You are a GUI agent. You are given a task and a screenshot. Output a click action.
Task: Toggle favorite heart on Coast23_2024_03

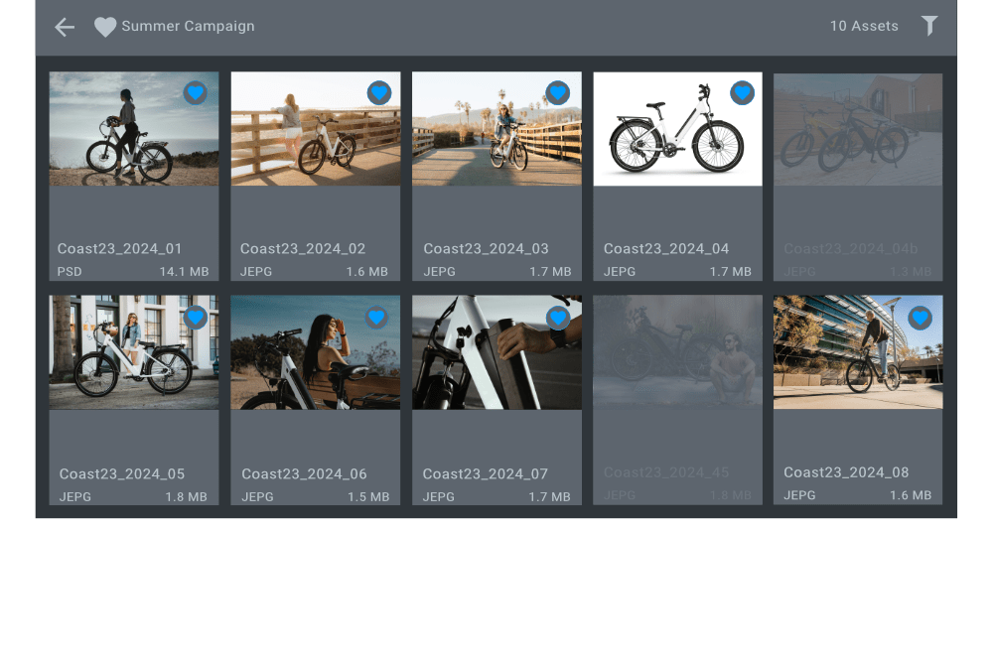click(558, 93)
